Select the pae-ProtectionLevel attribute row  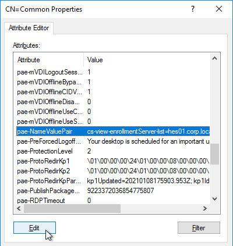(113, 151)
